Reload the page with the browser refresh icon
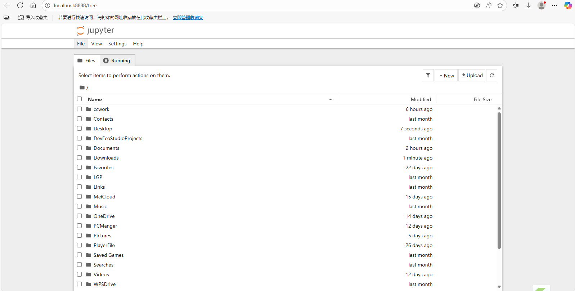Screen dimensions: 575x291 20,5
